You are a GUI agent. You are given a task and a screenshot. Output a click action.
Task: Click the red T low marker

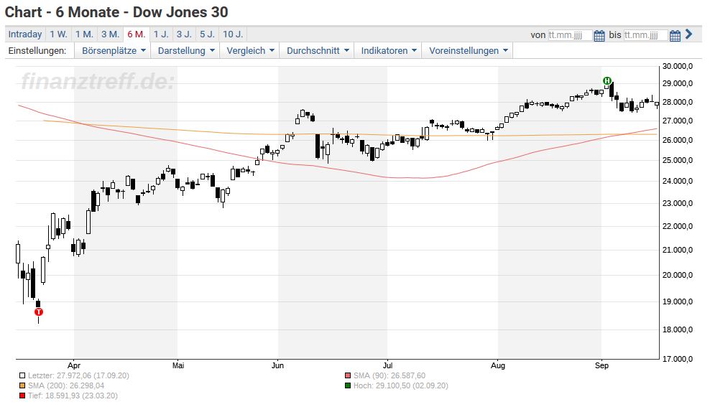(39, 312)
